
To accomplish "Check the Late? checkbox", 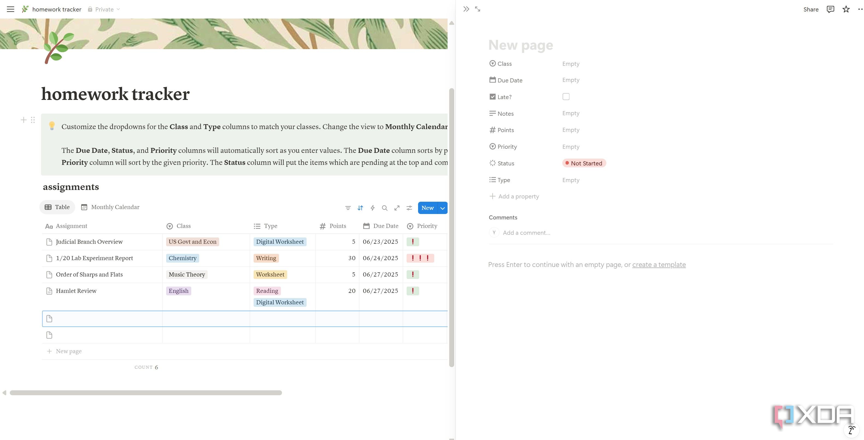I will (566, 97).
